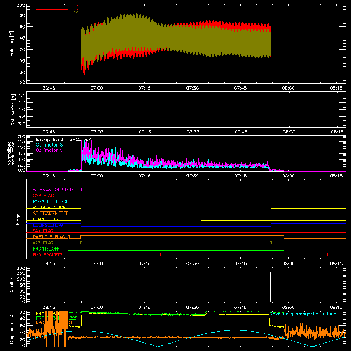Click the 'Quality' vertical axis title
Image resolution: width=351 pixels, height=351 pixels.
click(x=12, y=285)
